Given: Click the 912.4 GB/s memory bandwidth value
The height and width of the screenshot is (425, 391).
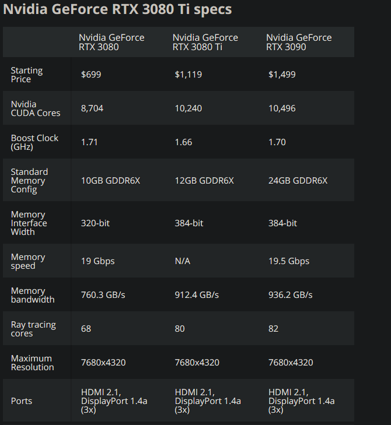Looking at the screenshot, I should [x=197, y=295].
